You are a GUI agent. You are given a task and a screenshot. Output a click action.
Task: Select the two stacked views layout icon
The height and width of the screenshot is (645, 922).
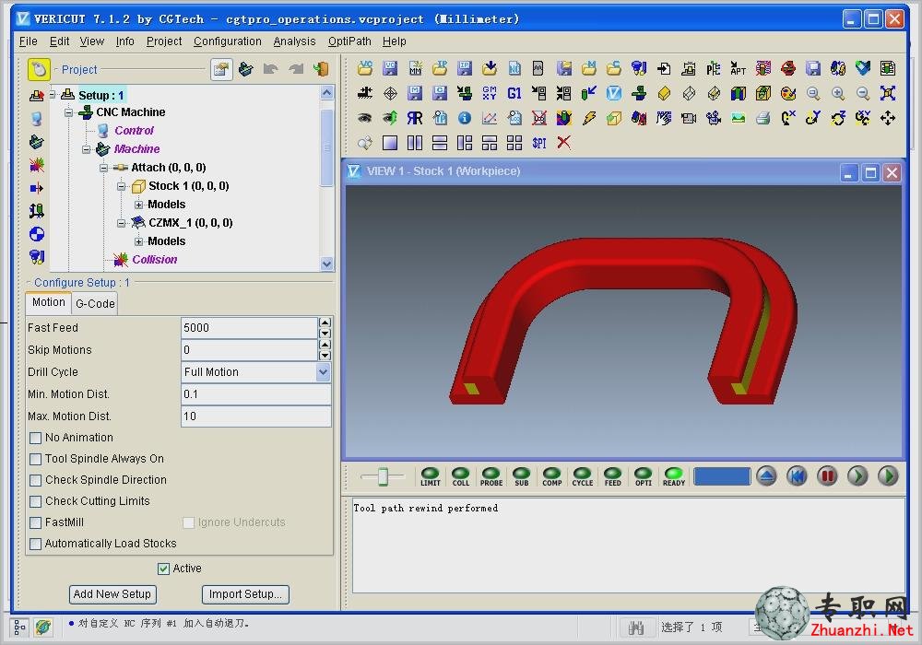click(440, 143)
